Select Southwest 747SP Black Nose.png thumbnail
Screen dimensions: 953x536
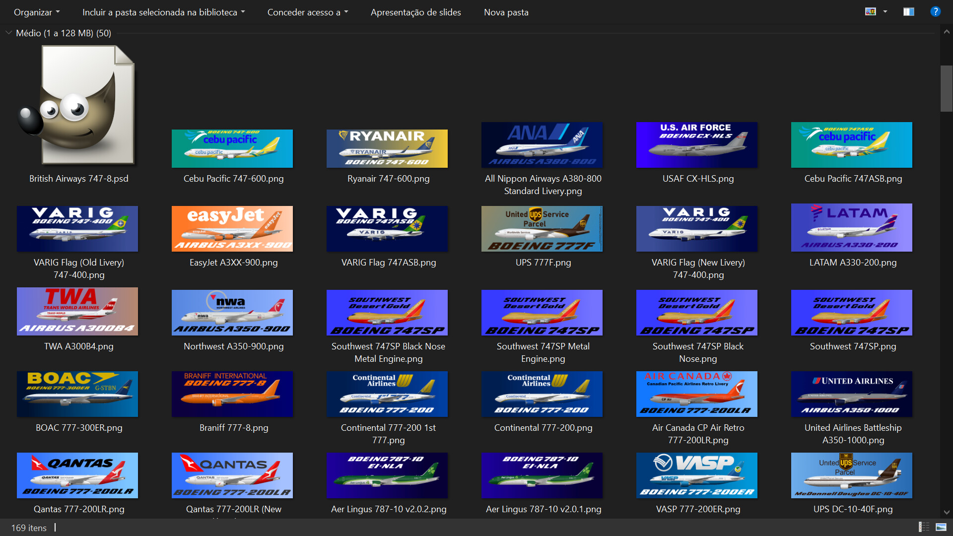pos(697,313)
